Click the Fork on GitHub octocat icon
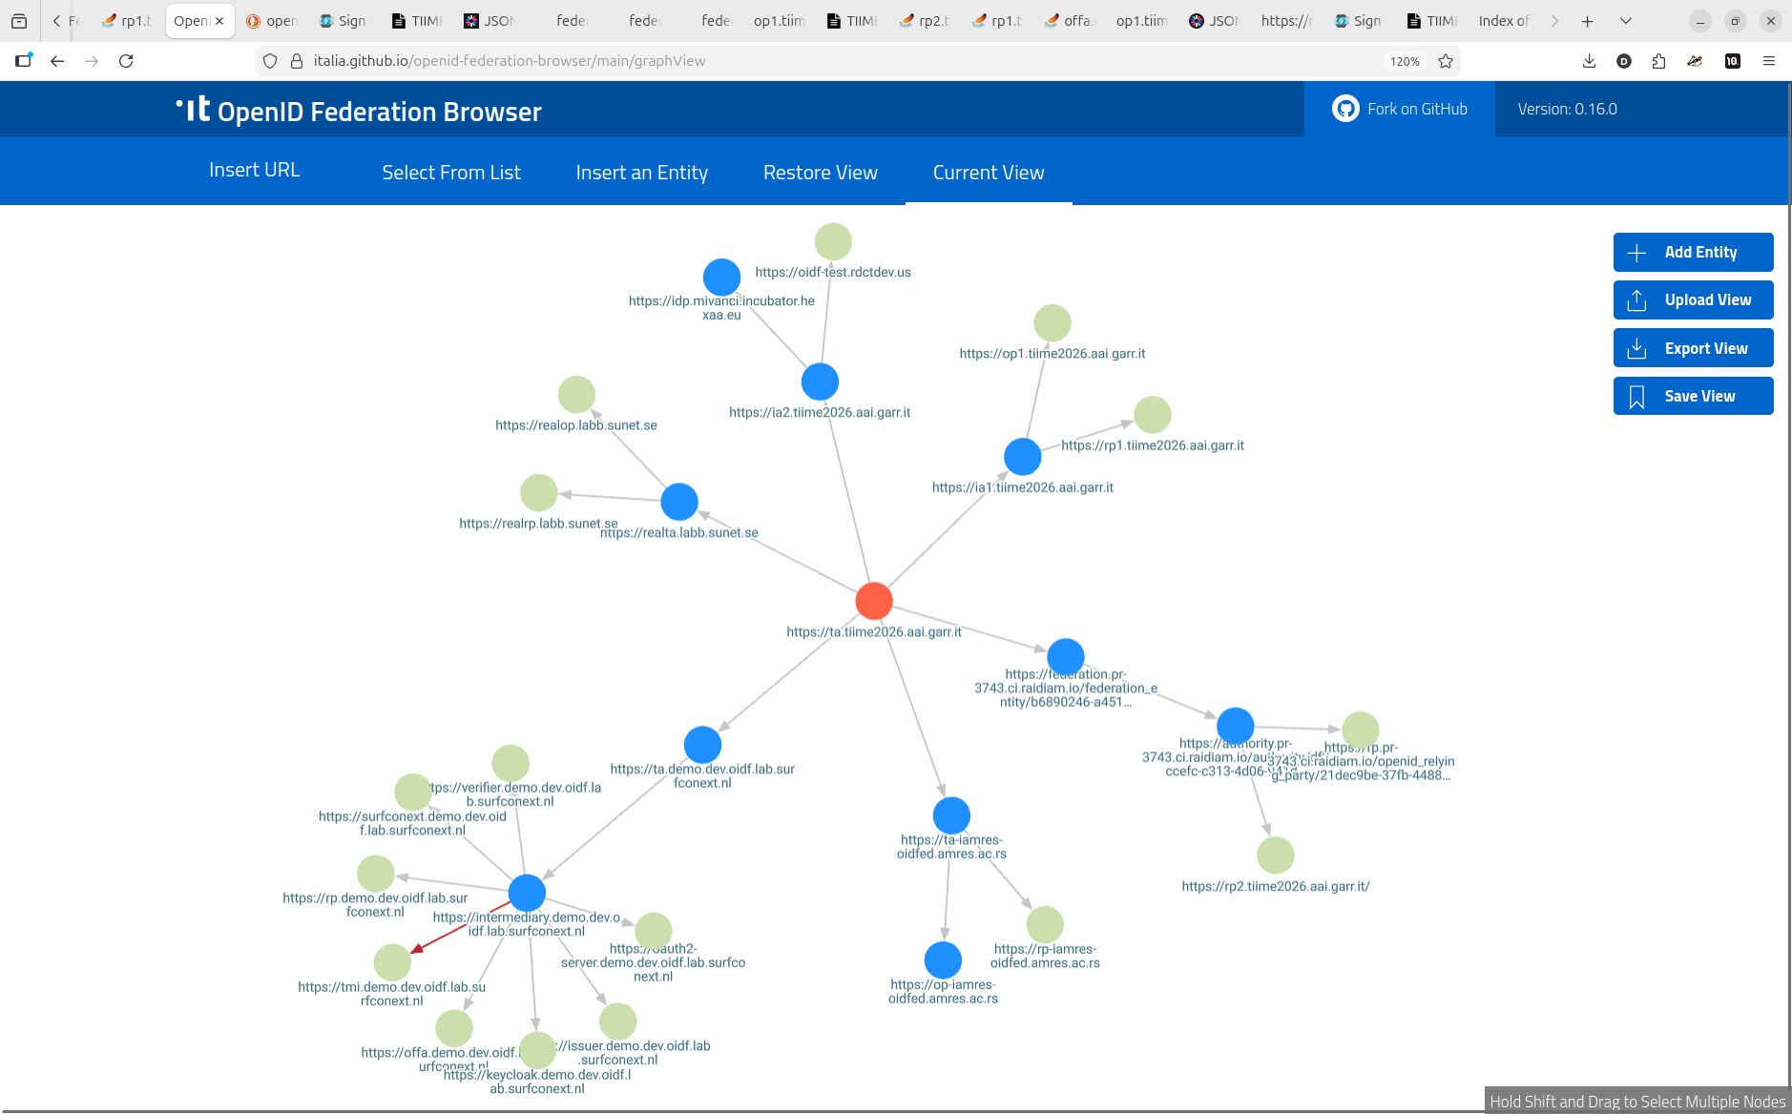Screen dimensions: 1792x1114 (1345, 108)
